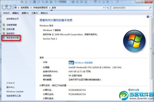Click the vertical scrollbar thumb
The width and height of the screenshot is (154, 102).
pos(151,49)
